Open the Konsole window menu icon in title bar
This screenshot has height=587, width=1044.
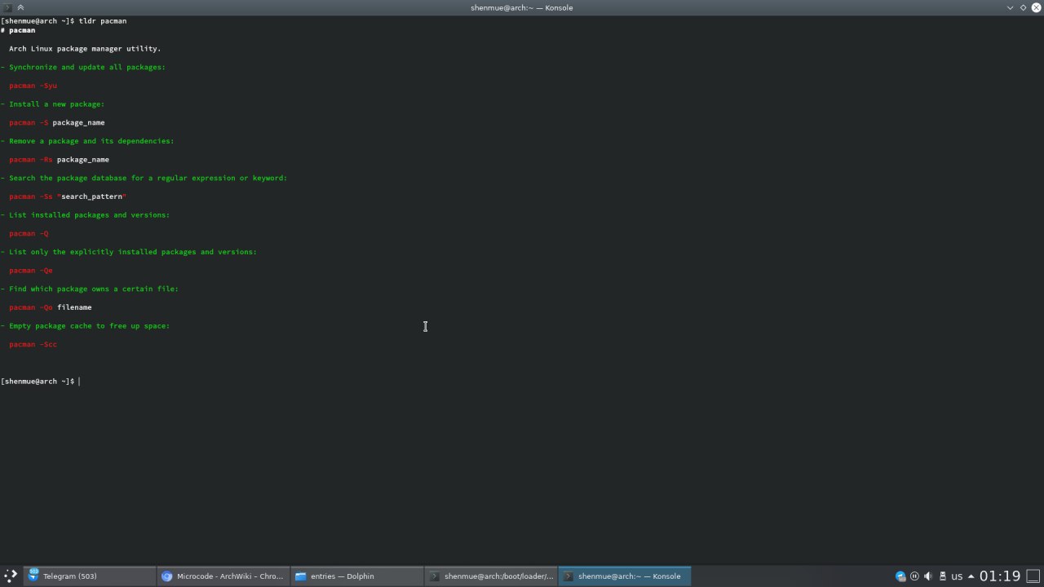(7, 7)
